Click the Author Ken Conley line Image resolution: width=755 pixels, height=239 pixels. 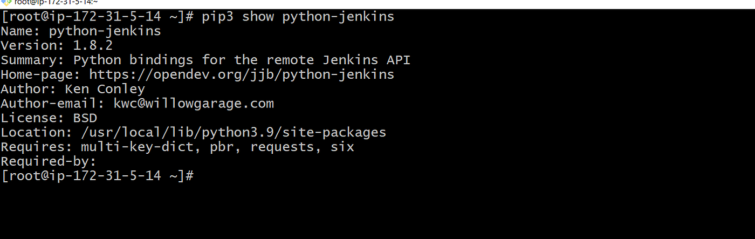72,89
